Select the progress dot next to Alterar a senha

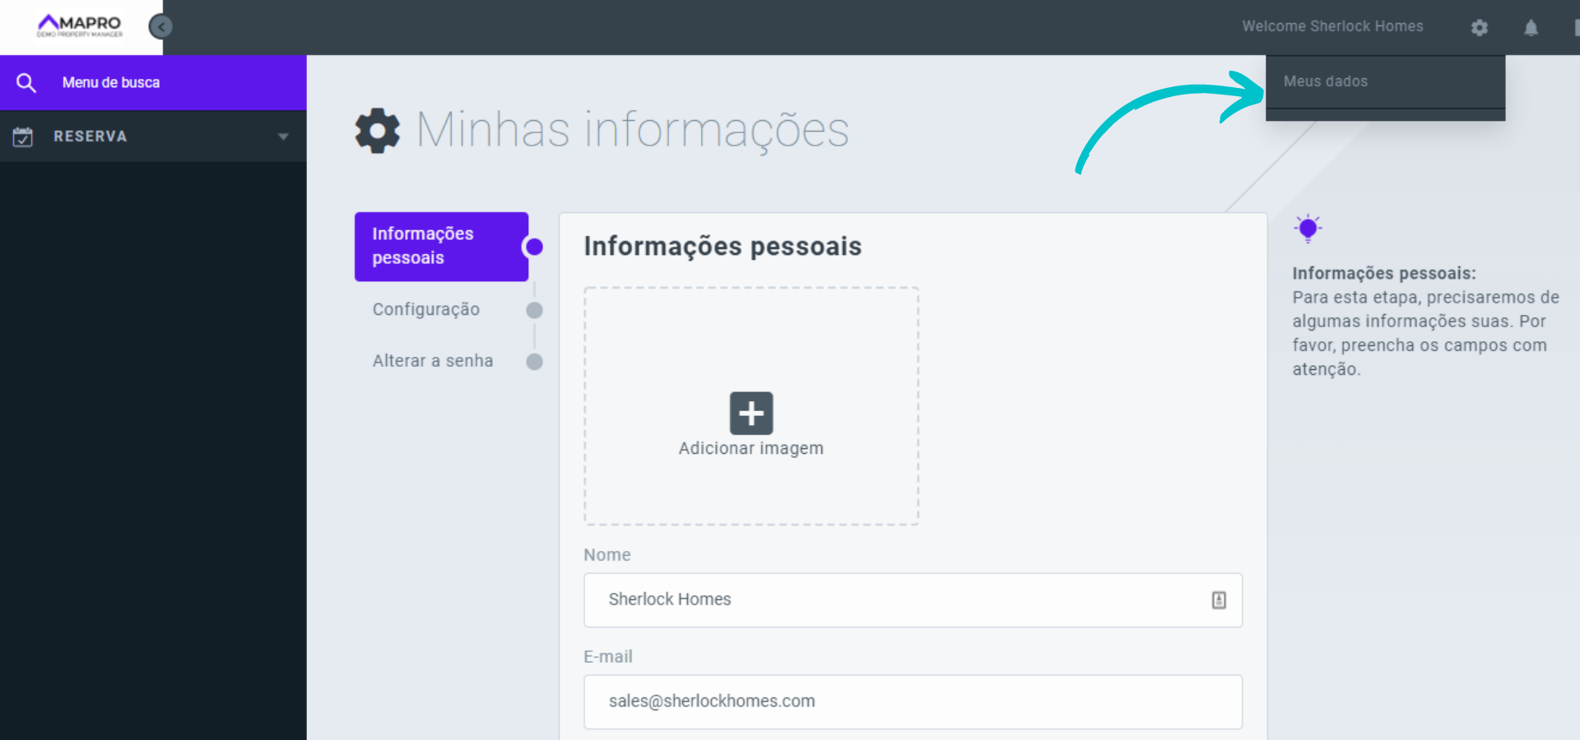pyautogui.click(x=534, y=362)
